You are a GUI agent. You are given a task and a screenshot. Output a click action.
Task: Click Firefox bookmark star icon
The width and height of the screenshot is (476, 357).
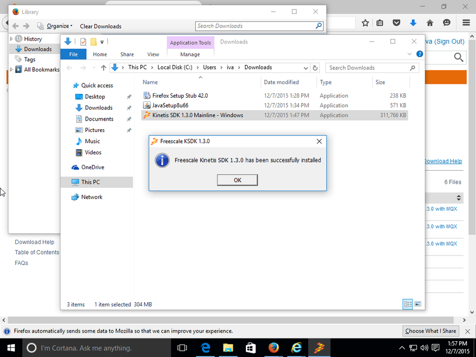(x=365, y=23)
